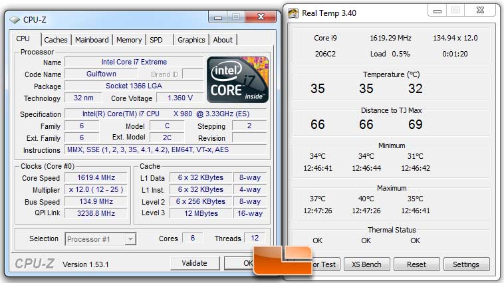This screenshot has height=283, width=504.
Task: Click the Code Name value 'Gulftown'
Action: click(101, 74)
